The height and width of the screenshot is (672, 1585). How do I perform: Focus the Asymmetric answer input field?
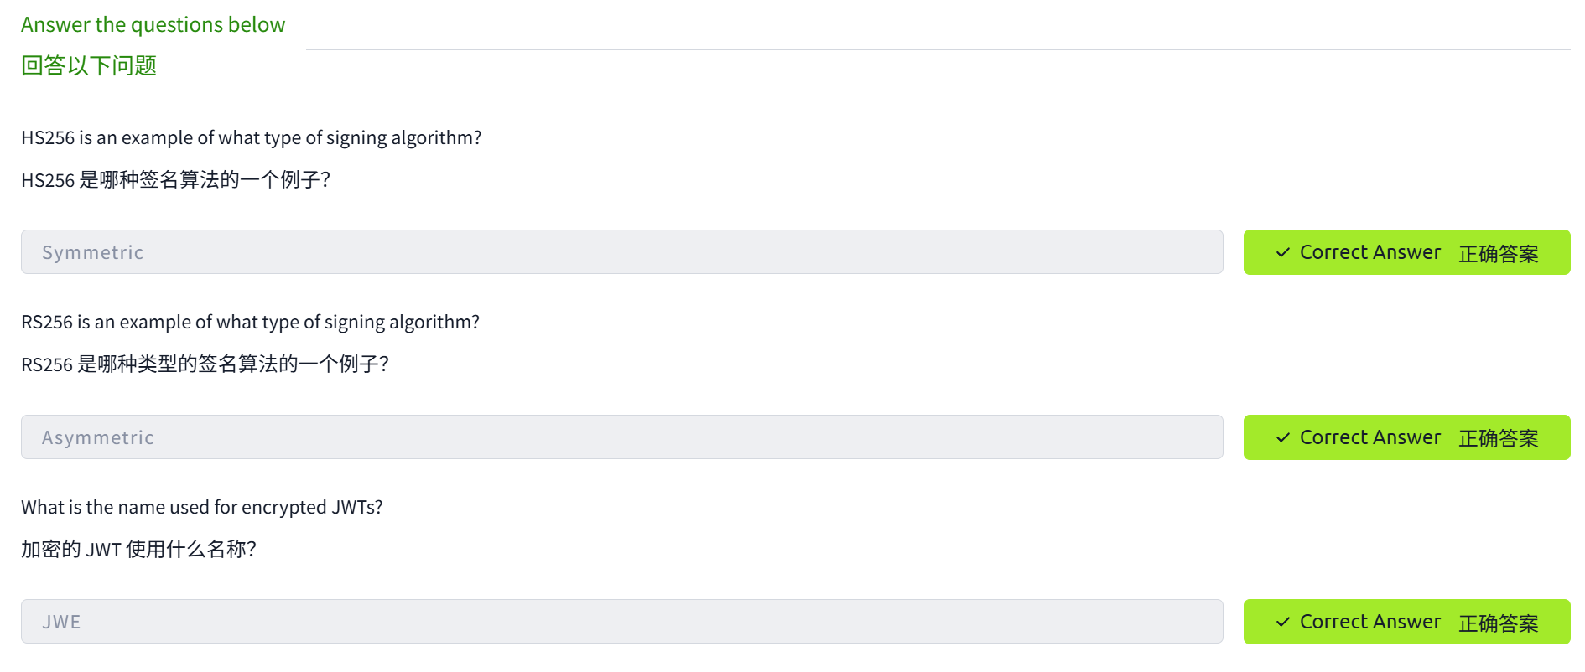point(621,437)
